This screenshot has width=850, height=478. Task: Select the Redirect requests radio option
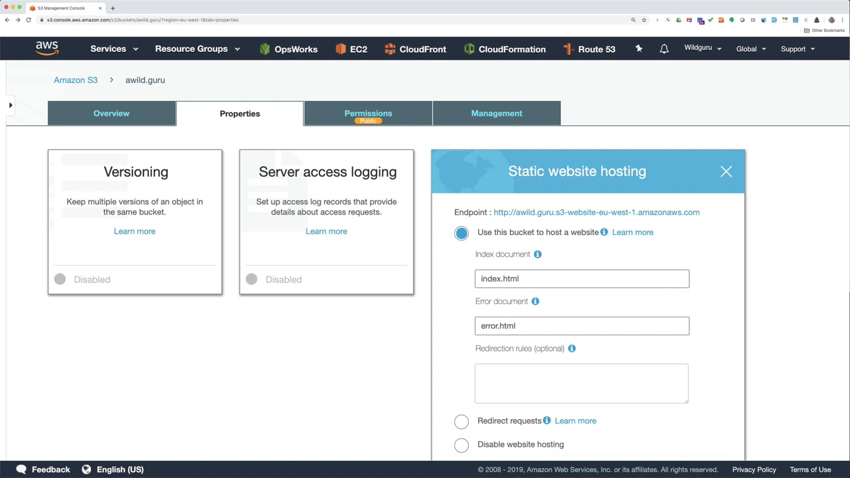[462, 422]
